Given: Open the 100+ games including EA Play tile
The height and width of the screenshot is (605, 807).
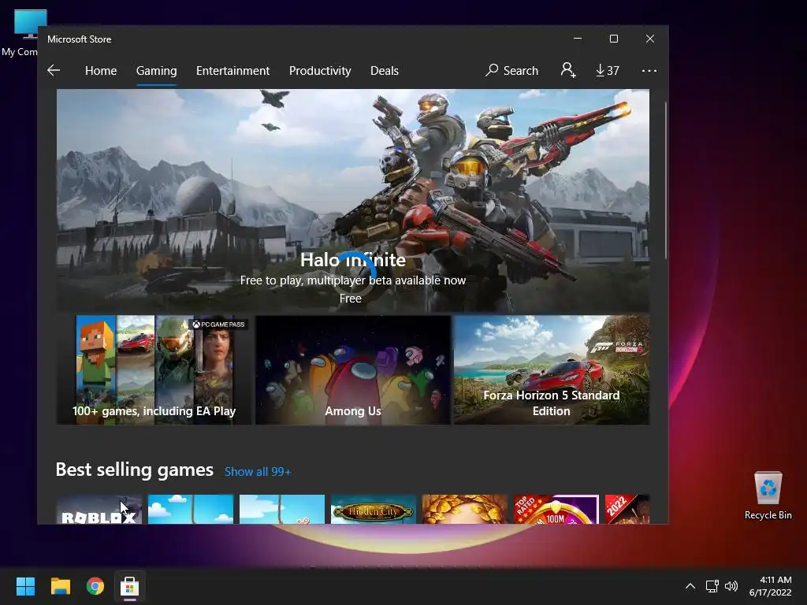Looking at the screenshot, I should click(x=154, y=370).
